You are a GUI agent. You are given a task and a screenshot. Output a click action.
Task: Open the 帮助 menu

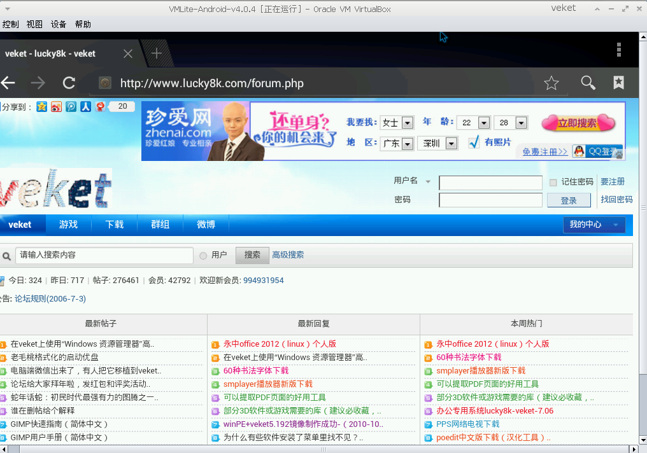[83, 24]
